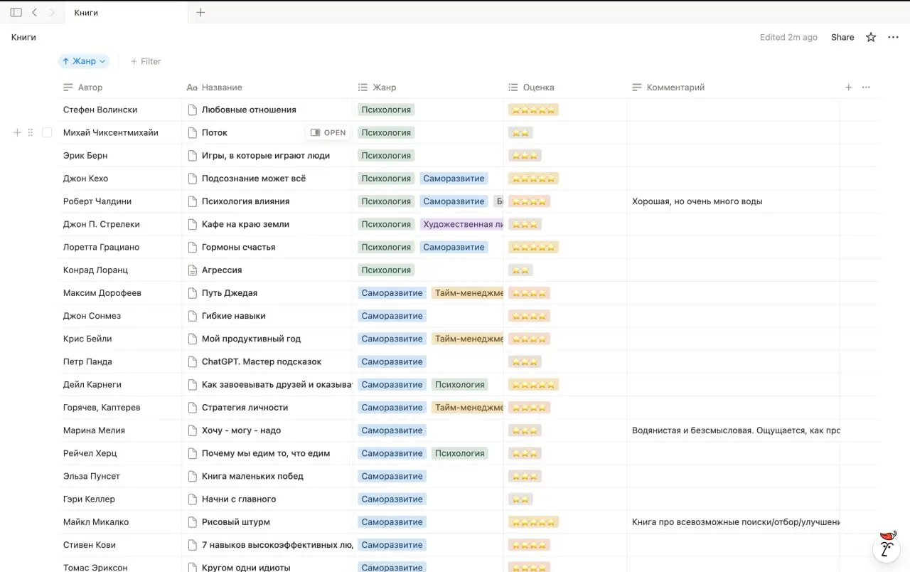Click the author cell Эрик Берн
The height and width of the screenshot is (572, 910).
pos(85,156)
